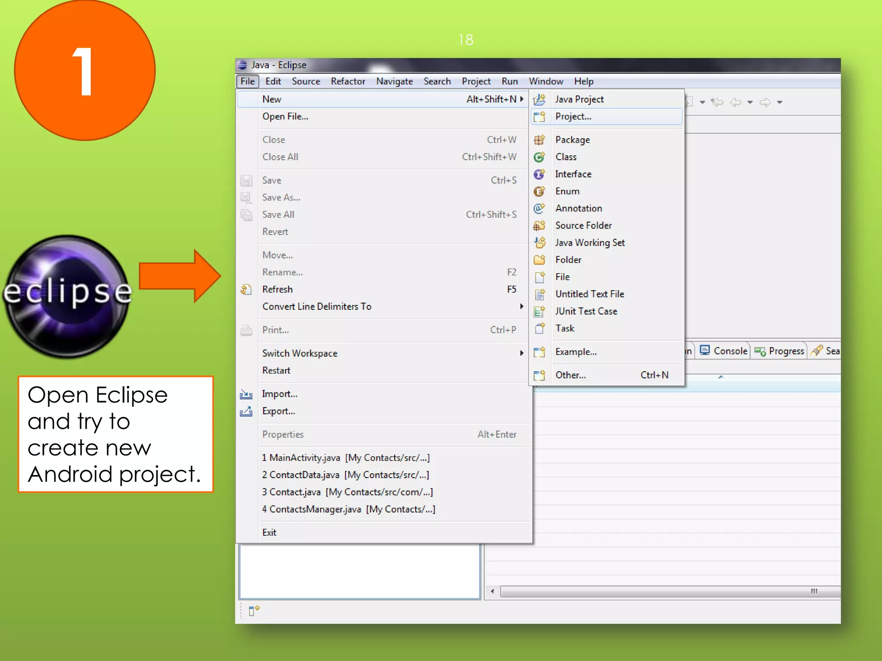Click the JUnit Test Case icon
Screen dimensions: 882x661
(539, 311)
